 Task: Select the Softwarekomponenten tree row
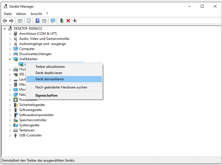pyautogui.click(x=36, y=115)
